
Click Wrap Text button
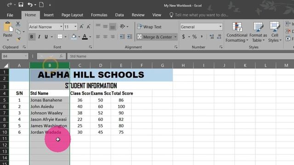[x=149, y=27]
